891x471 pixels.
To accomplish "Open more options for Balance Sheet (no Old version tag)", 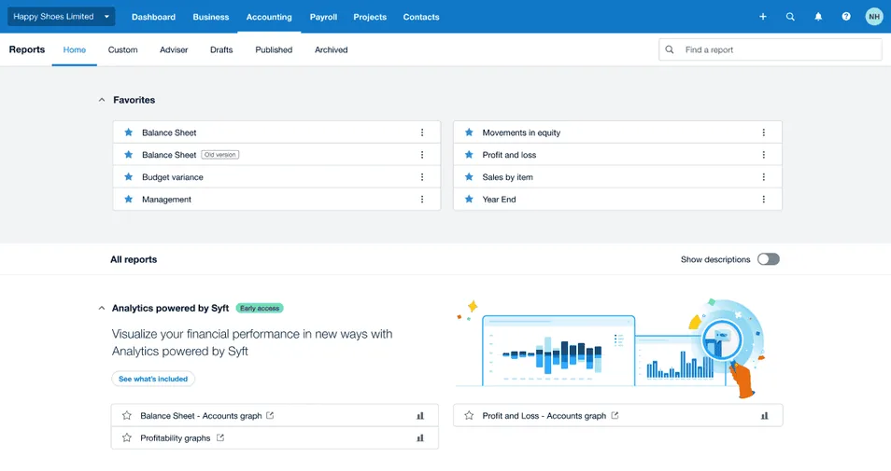I will (422, 132).
